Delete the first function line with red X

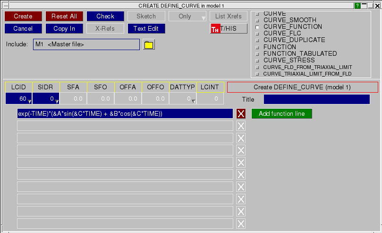241,113
